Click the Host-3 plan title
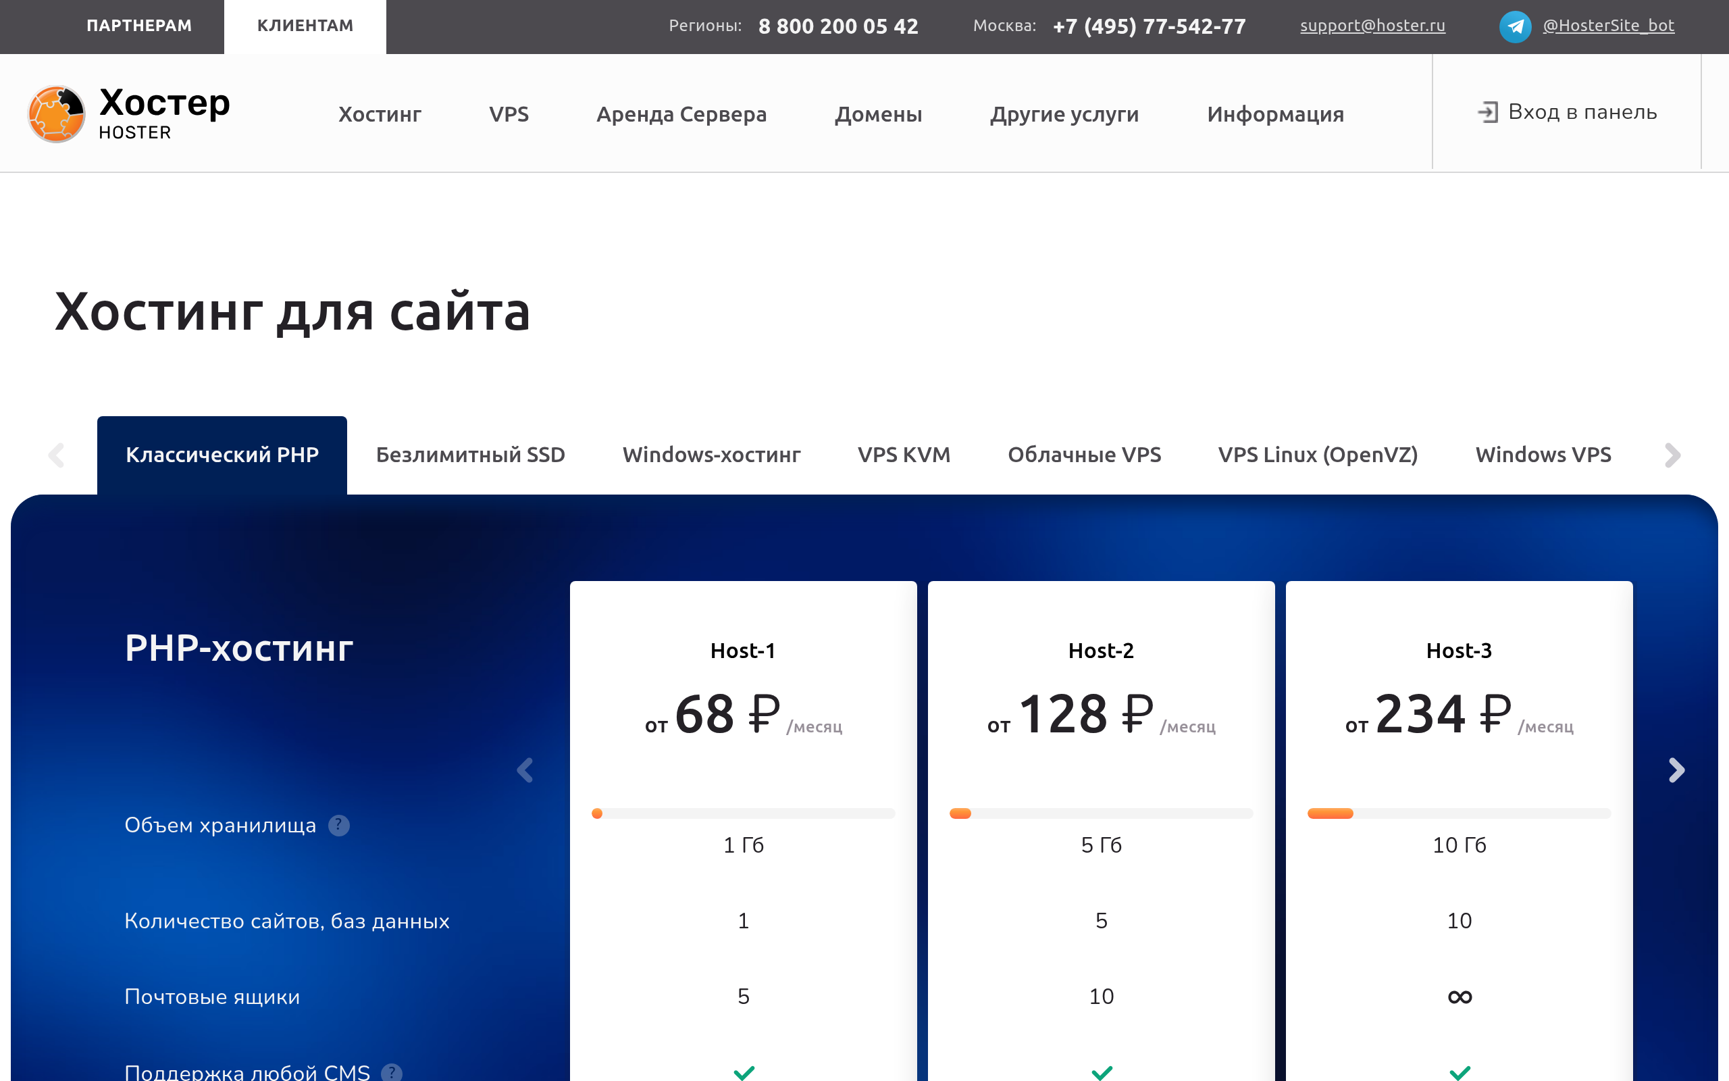 1459,651
